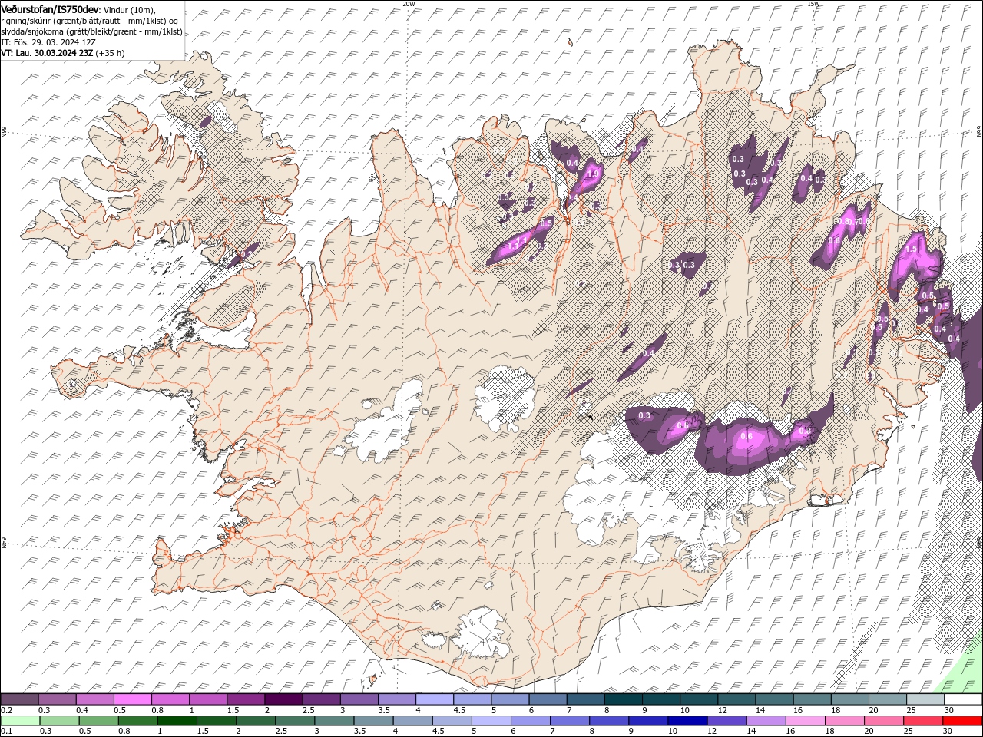Pick the dark teal 8 swatch, upper scale
This screenshot has width=983, height=737.
(624, 699)
